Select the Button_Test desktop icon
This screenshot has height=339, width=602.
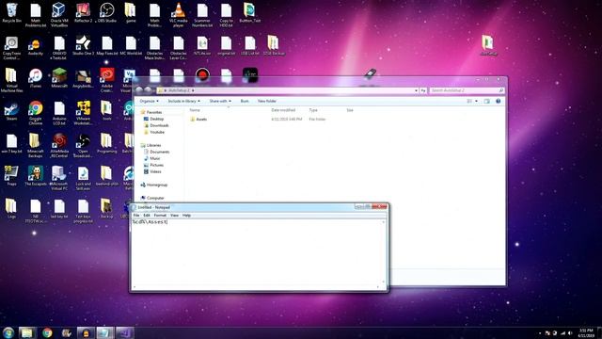[x=249, y=12]
